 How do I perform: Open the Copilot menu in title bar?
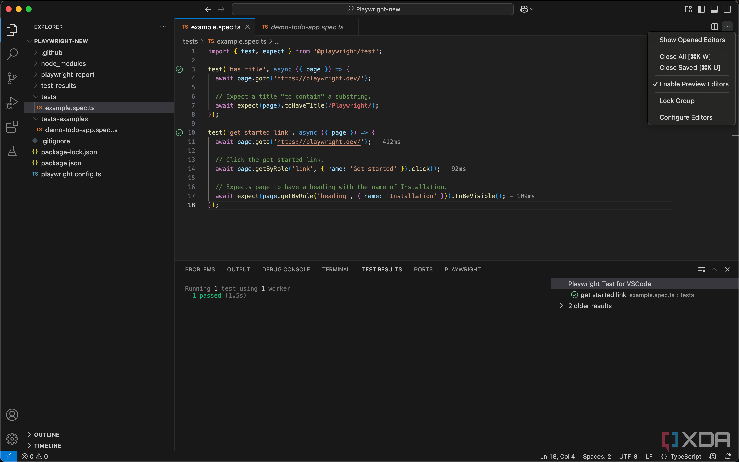527,9
